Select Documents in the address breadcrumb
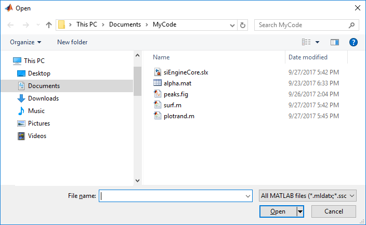The image size is (366, 225). click(x=125, y=24)
